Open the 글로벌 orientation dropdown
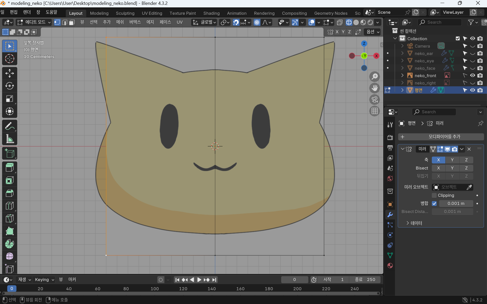 tap(204, 22)
